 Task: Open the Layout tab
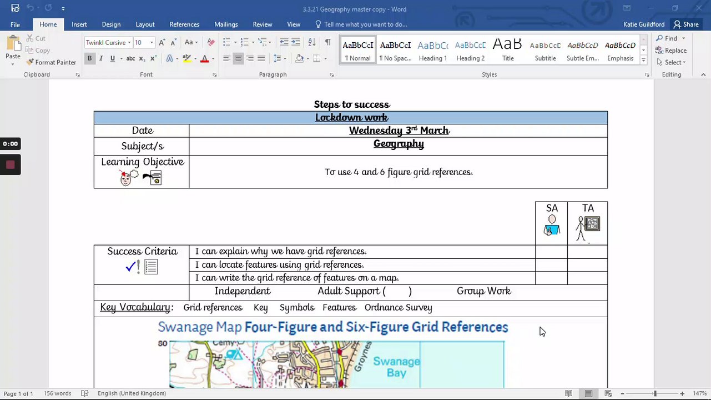(145, 24)
